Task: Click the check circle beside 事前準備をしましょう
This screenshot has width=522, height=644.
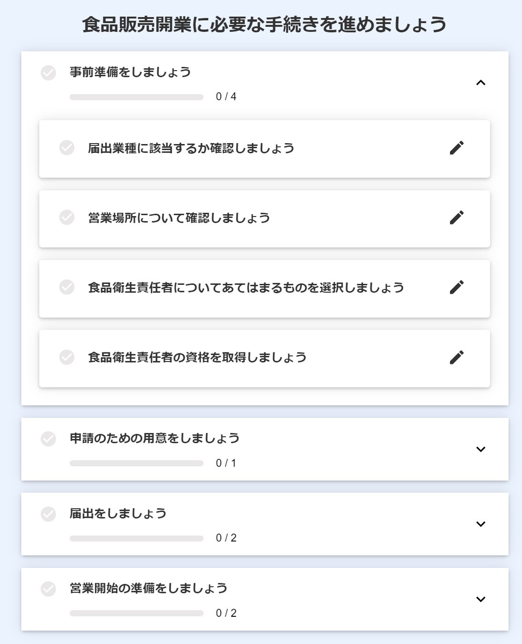Action: [48, 73]
